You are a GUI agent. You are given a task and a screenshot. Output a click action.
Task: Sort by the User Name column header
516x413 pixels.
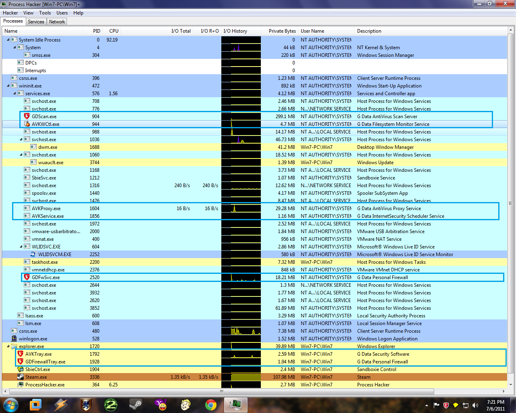click(327, 31)
